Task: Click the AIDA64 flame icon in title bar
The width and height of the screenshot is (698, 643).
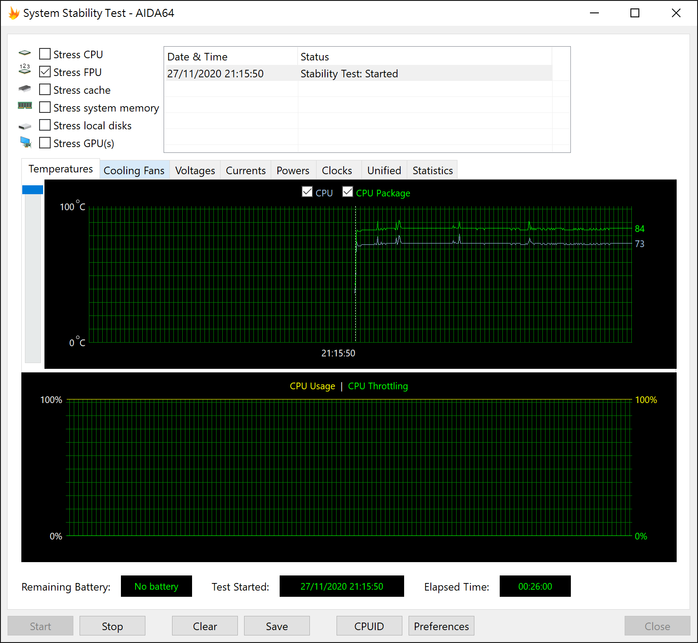Action: click(14, 13)
